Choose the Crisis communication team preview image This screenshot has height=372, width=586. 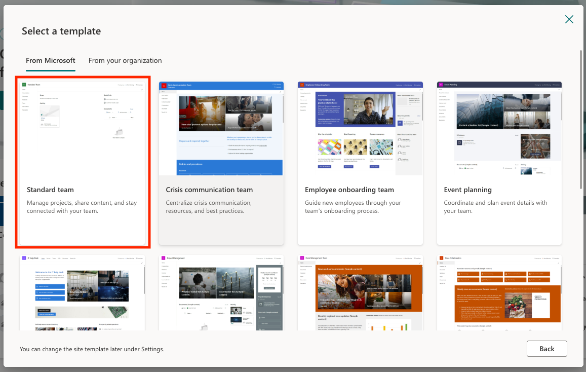click(221, 128)
